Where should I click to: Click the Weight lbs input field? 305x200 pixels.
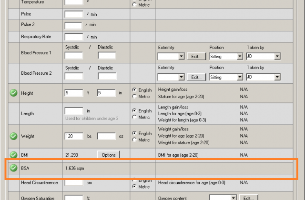point(73,136)
